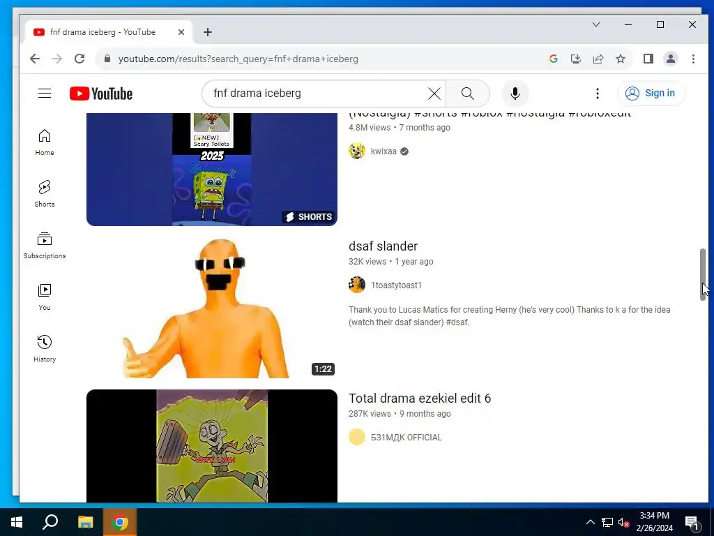714x536 pixels.
Task: Click the 1toastytoast1 channel avatar
Action: click(x=357, y=285)
